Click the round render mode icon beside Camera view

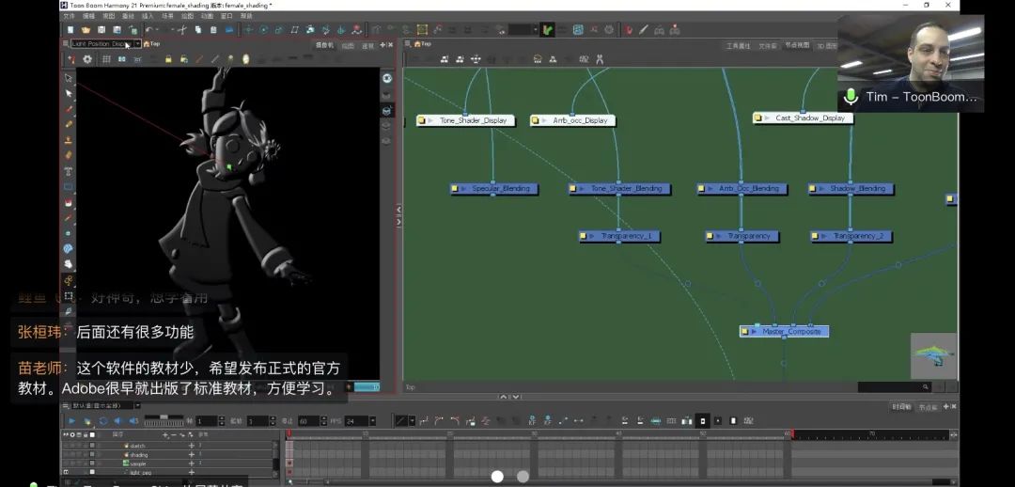[387, 79]
